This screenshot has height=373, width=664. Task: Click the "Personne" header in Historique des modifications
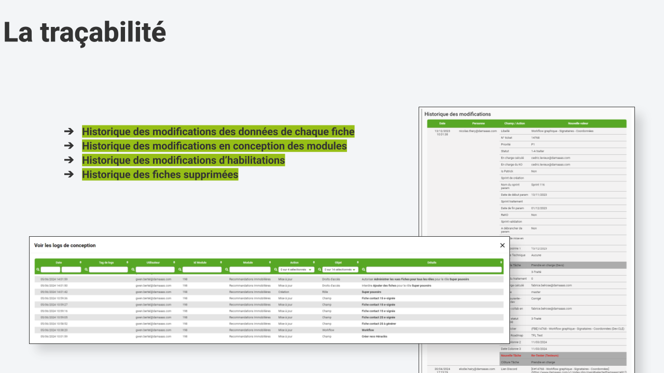pos(478,123)
